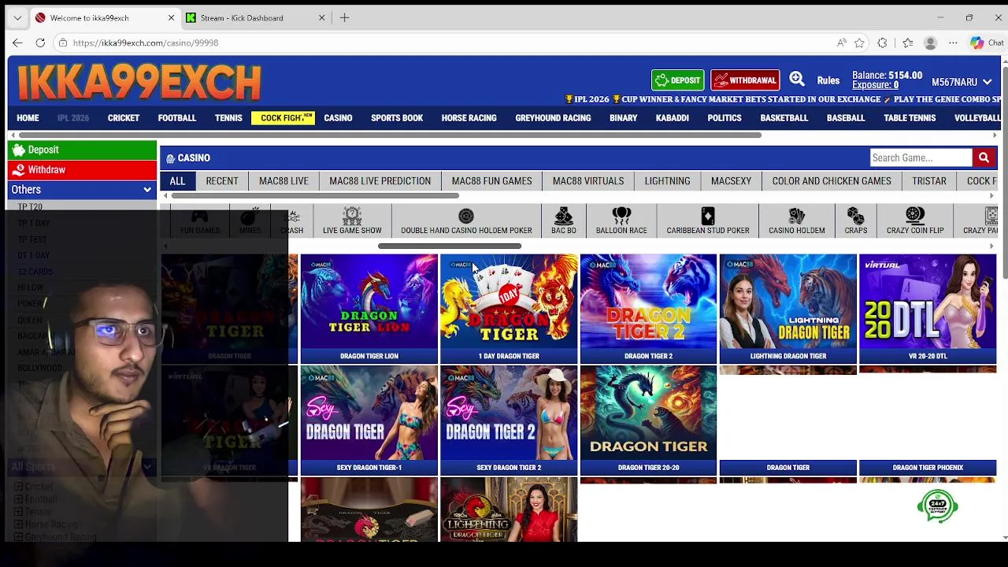Open the Sexy Dragon Tiger 2 game
This screenshot has width=1008, height=567.
509,421
